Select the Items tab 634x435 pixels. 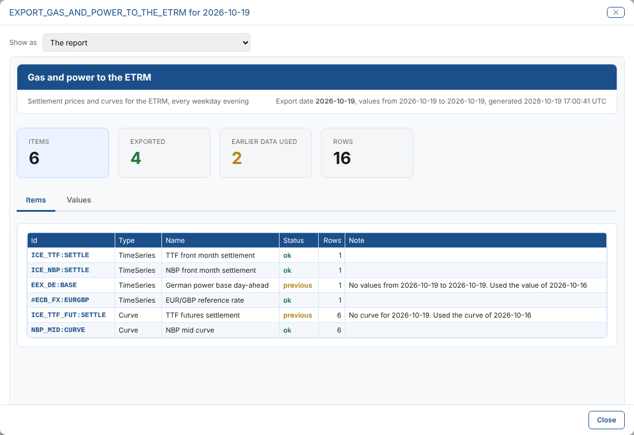click(36, 200)
